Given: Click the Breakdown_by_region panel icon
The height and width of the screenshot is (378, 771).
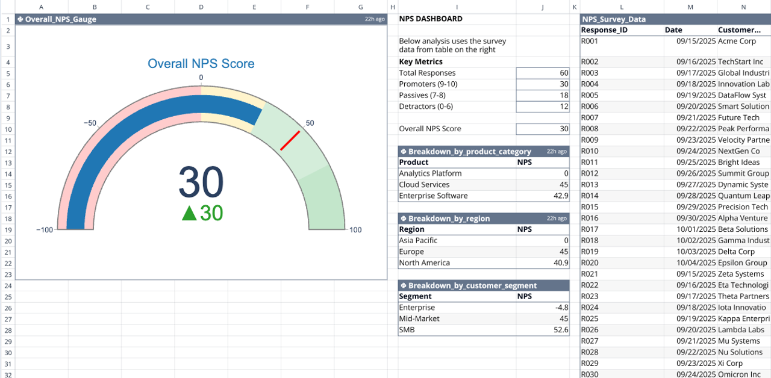Looking at the screenshot, I should click(403, 218).
